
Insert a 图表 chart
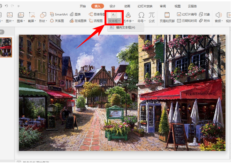75,14
